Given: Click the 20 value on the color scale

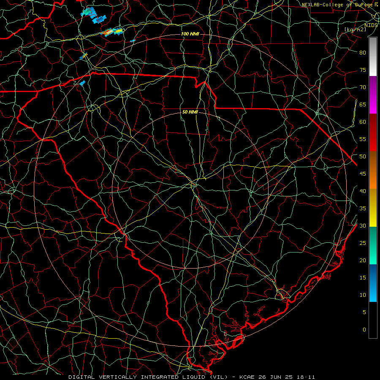Looking at the screenshot, I should 363,261.
